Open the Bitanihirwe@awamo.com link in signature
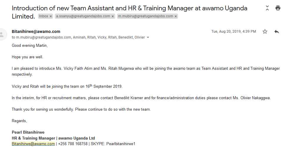Screen dimensions: 285x151 tap(33, 144)
